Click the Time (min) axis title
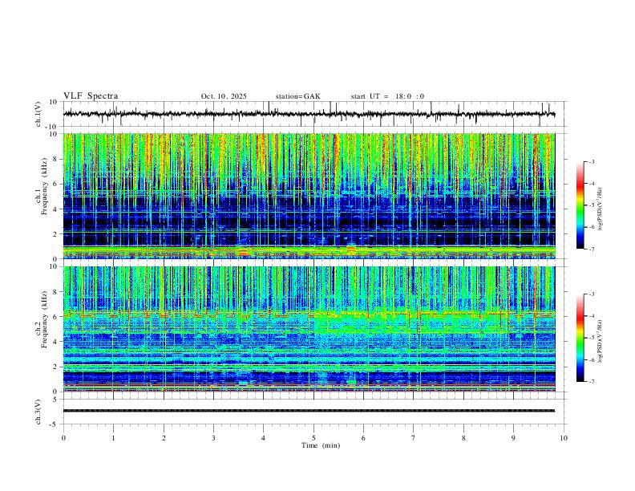Viewport: 635px width, 491px height. pos(321,445)
